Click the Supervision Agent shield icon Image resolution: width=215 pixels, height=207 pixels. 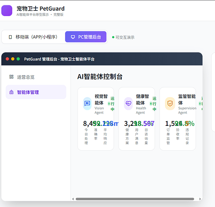pos(170,103)
